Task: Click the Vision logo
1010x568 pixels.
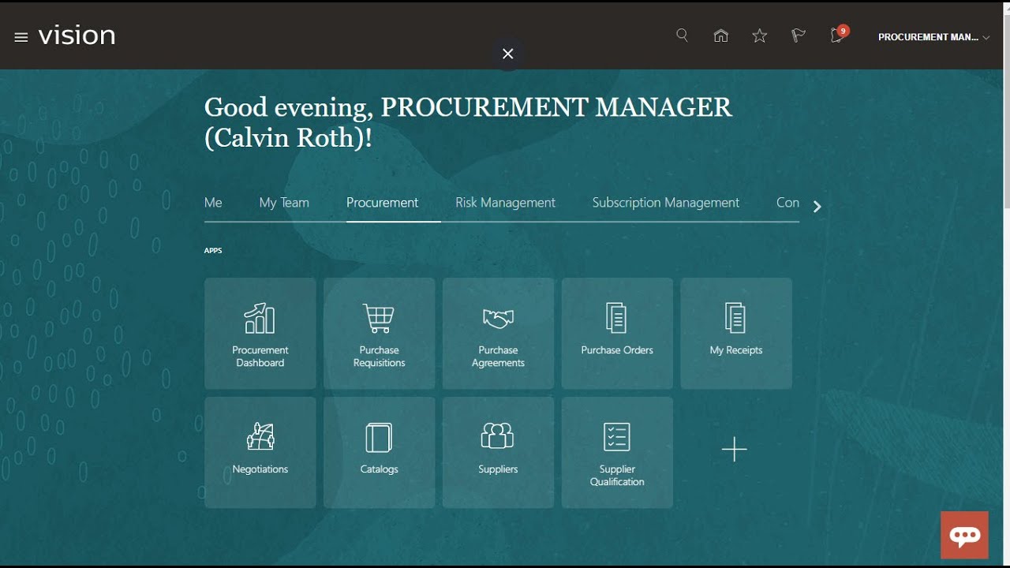Action: coord(77,35)
